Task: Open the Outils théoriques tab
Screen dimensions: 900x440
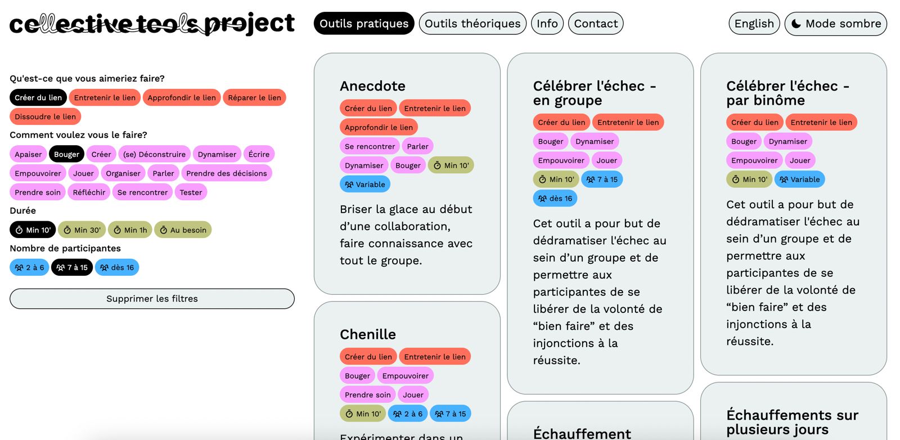Action: point(472,24)
